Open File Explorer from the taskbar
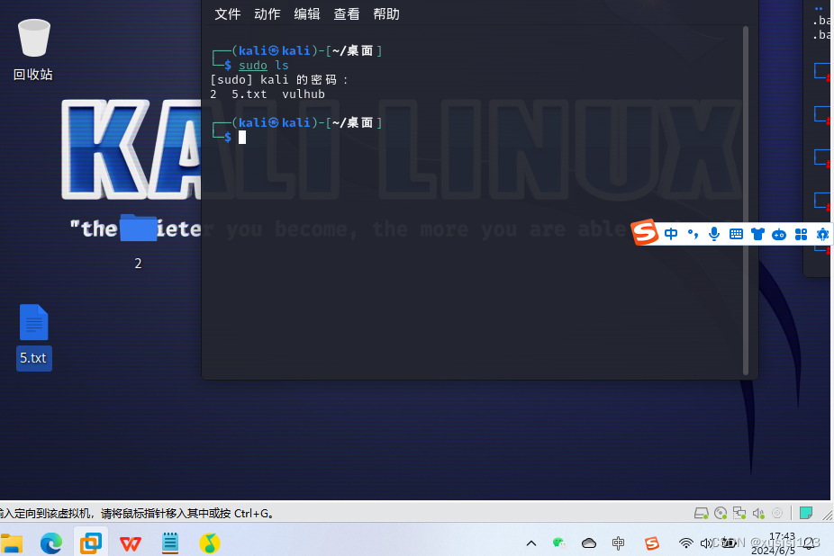 tap(11, 543)
